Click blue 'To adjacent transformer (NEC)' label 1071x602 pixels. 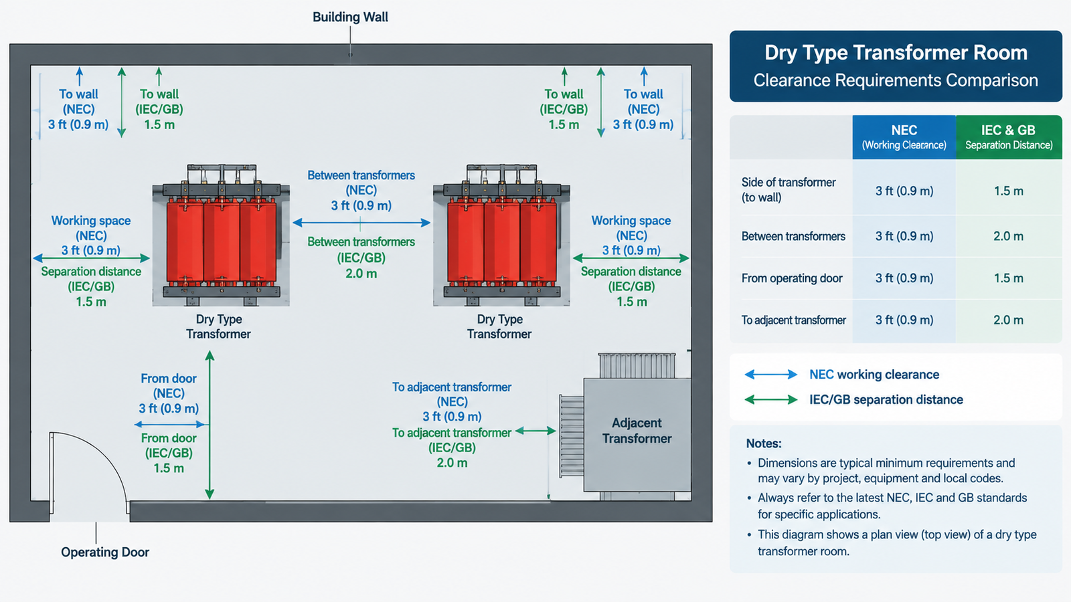click(x=452, y=402)
